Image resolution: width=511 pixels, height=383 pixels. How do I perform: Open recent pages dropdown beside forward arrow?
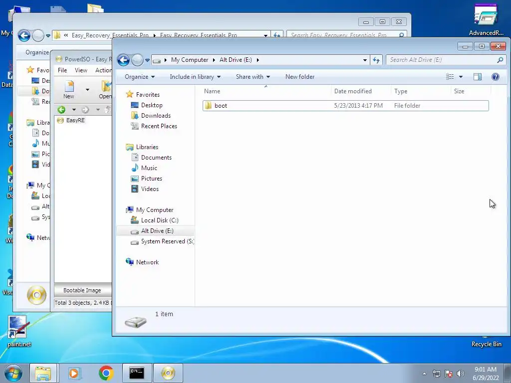[147, 60]
